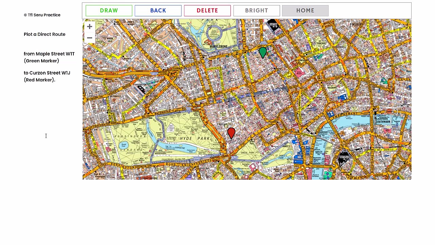
Task: Click the green Maple Street marker
Action: click(x=263, y=52)
